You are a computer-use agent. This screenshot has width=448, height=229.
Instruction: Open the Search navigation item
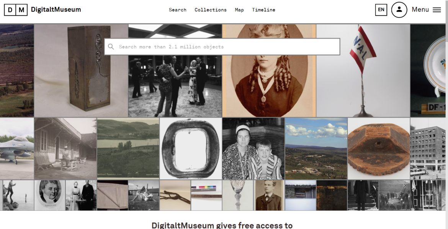[x=177, y=10]
